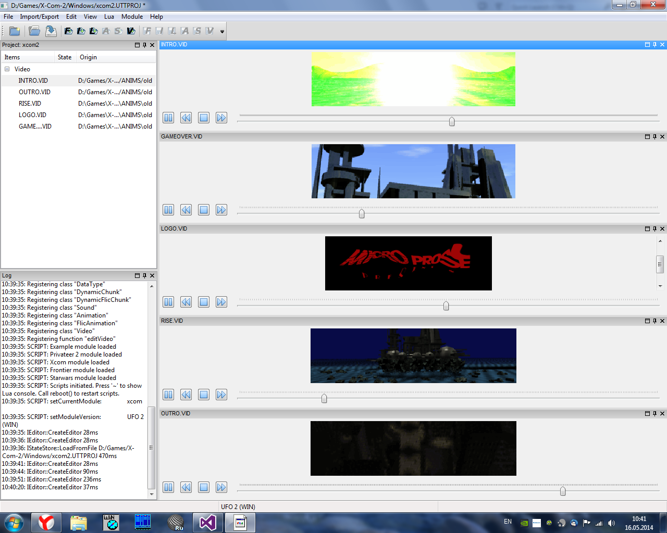Toggle pin on the Log panel
Viewport: 667px width, 533px height.
pyautogui.click(x=145, y=276)
